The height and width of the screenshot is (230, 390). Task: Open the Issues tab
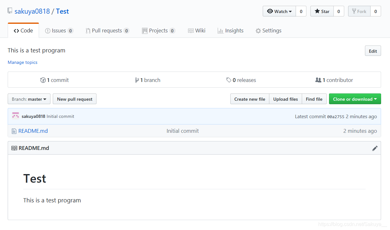(59, 30)
